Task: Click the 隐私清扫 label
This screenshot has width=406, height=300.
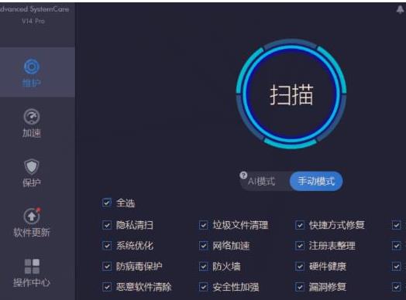Action: pyautogui.click(x=135, y=225)
